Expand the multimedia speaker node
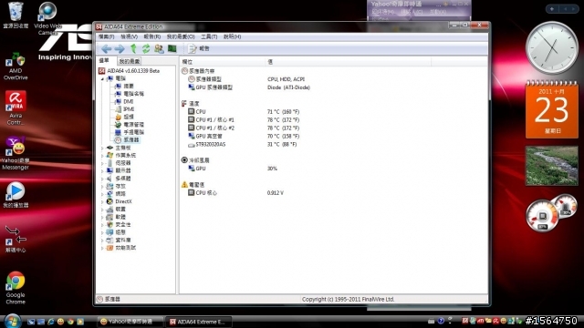 click(x=102, y=179)
